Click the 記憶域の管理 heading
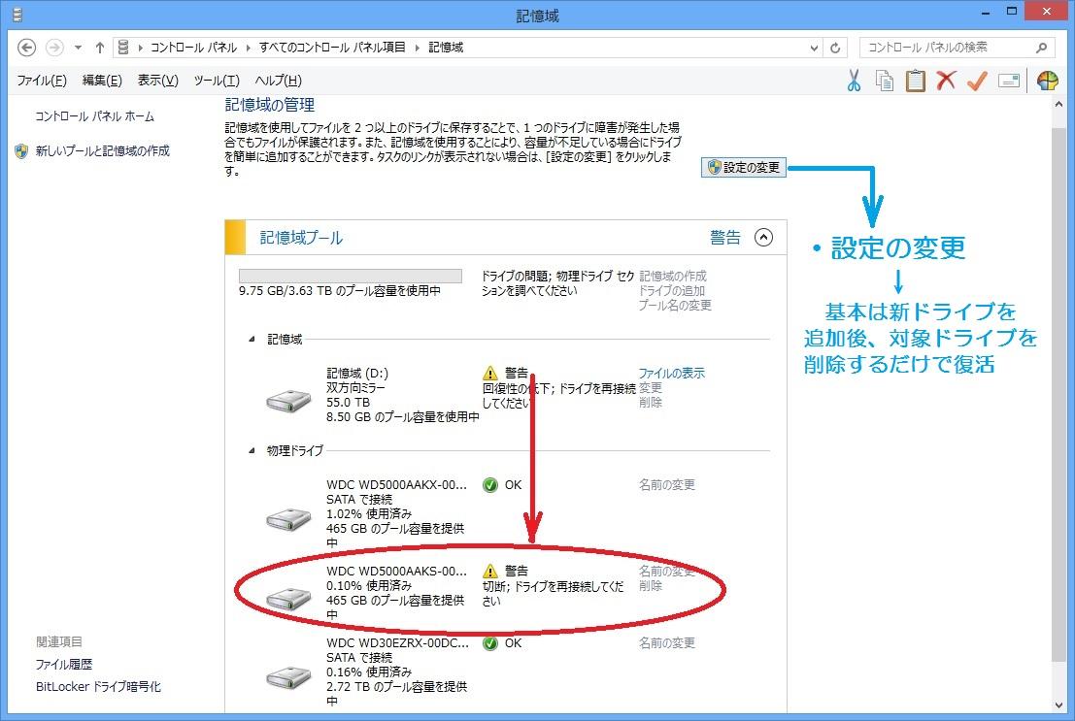 pos(270,105)
